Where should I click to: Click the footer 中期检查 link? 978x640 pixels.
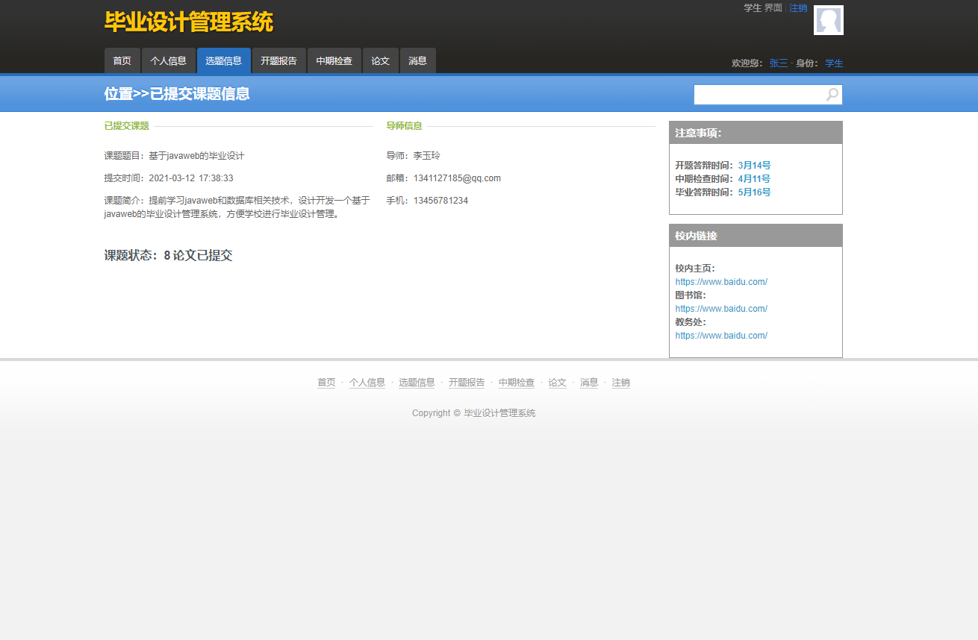coord(517,383)
